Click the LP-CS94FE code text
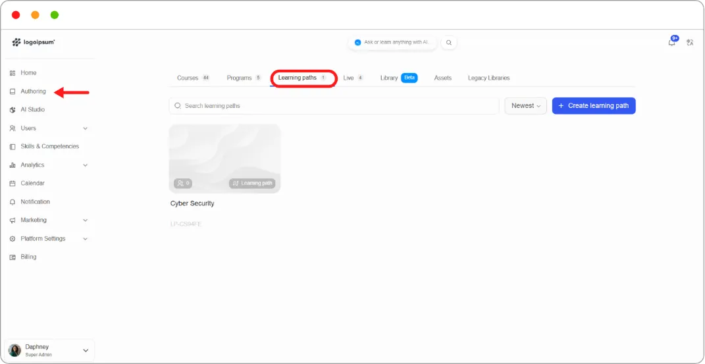 (186, 224)
